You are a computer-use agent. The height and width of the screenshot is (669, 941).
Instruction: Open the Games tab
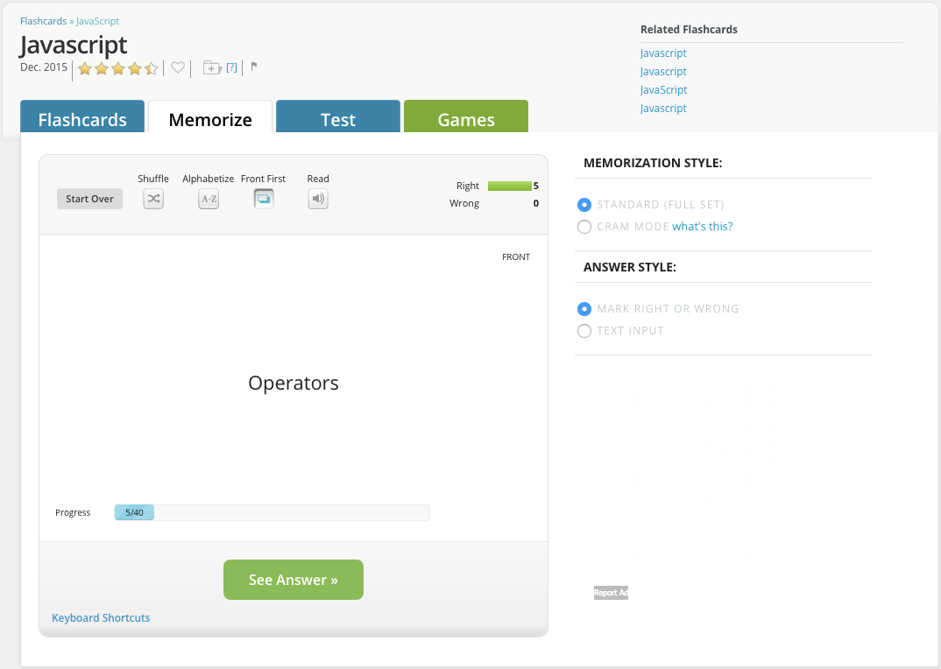466,116
